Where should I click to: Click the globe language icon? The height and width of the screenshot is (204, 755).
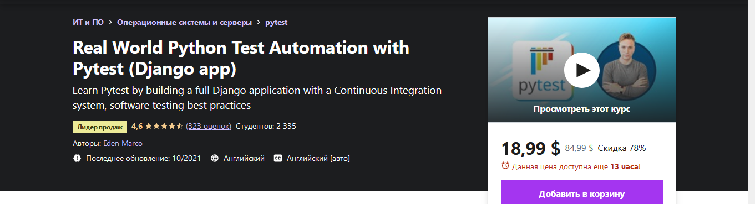point(215,158)
